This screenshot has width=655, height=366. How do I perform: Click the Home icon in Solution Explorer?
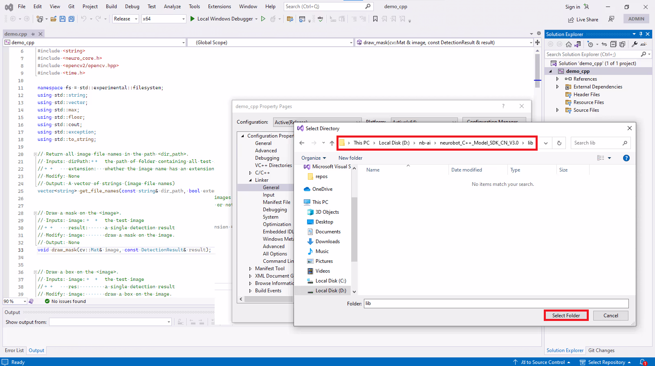click(x=568, y=44)
